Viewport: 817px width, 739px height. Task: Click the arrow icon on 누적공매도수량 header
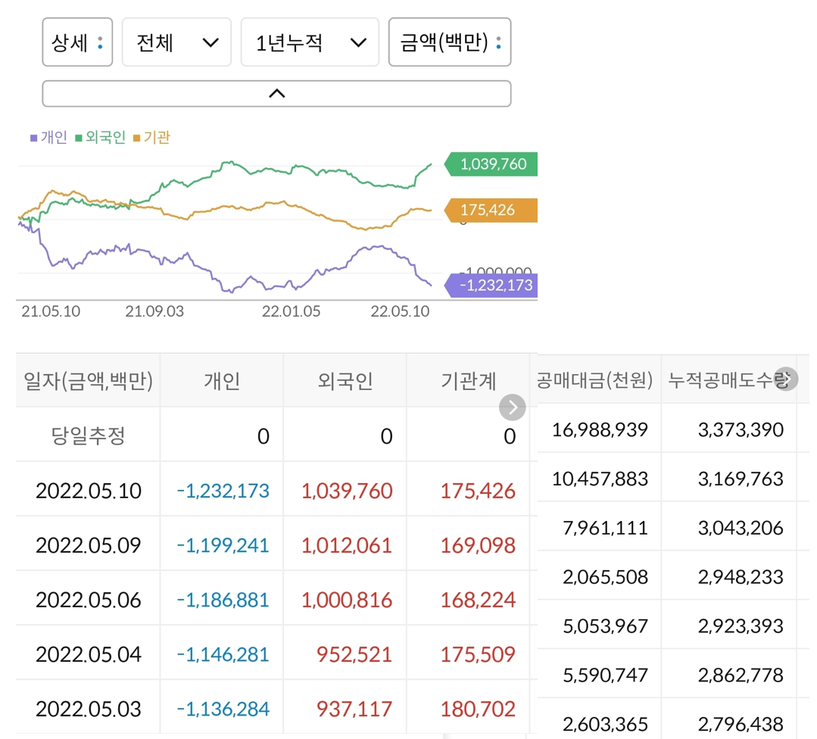coord(785,379)
